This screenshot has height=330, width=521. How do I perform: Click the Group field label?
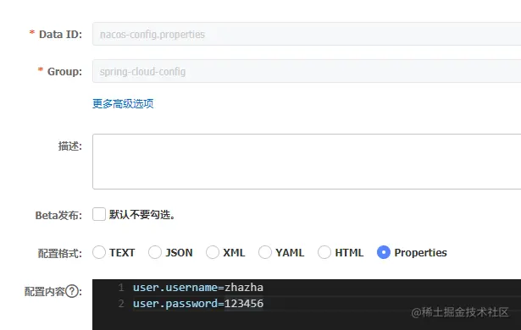[64, 71]
